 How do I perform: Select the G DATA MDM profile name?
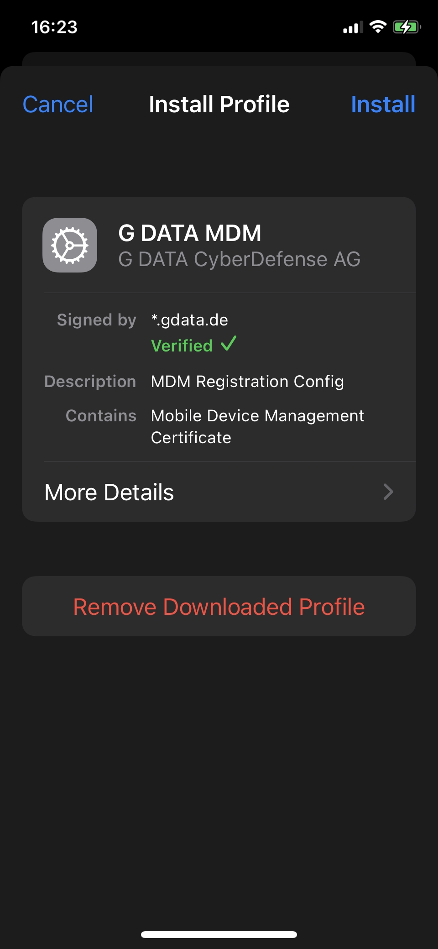(190, 233)
